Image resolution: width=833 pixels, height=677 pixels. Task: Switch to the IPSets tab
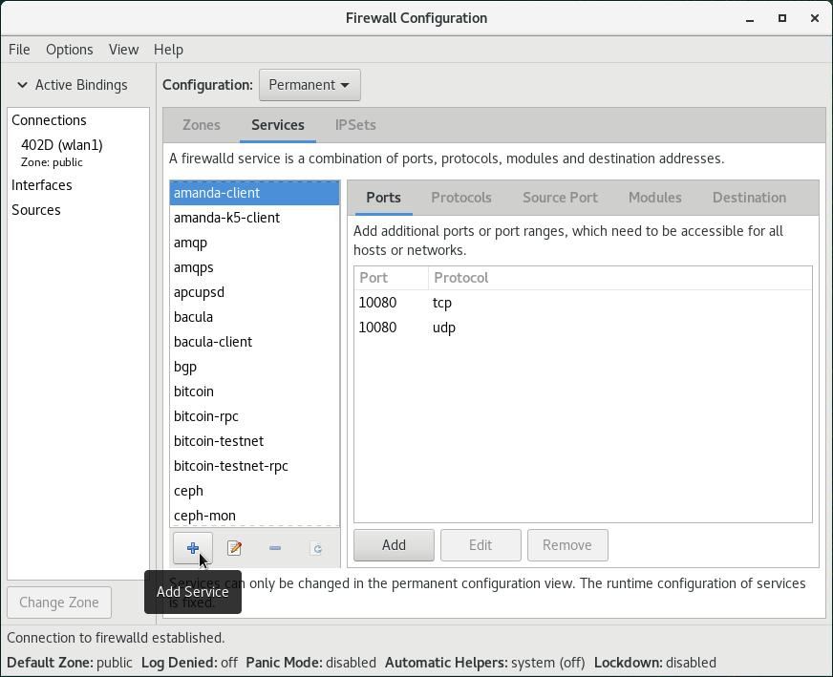pyautogui.click(x=355, y=125)
